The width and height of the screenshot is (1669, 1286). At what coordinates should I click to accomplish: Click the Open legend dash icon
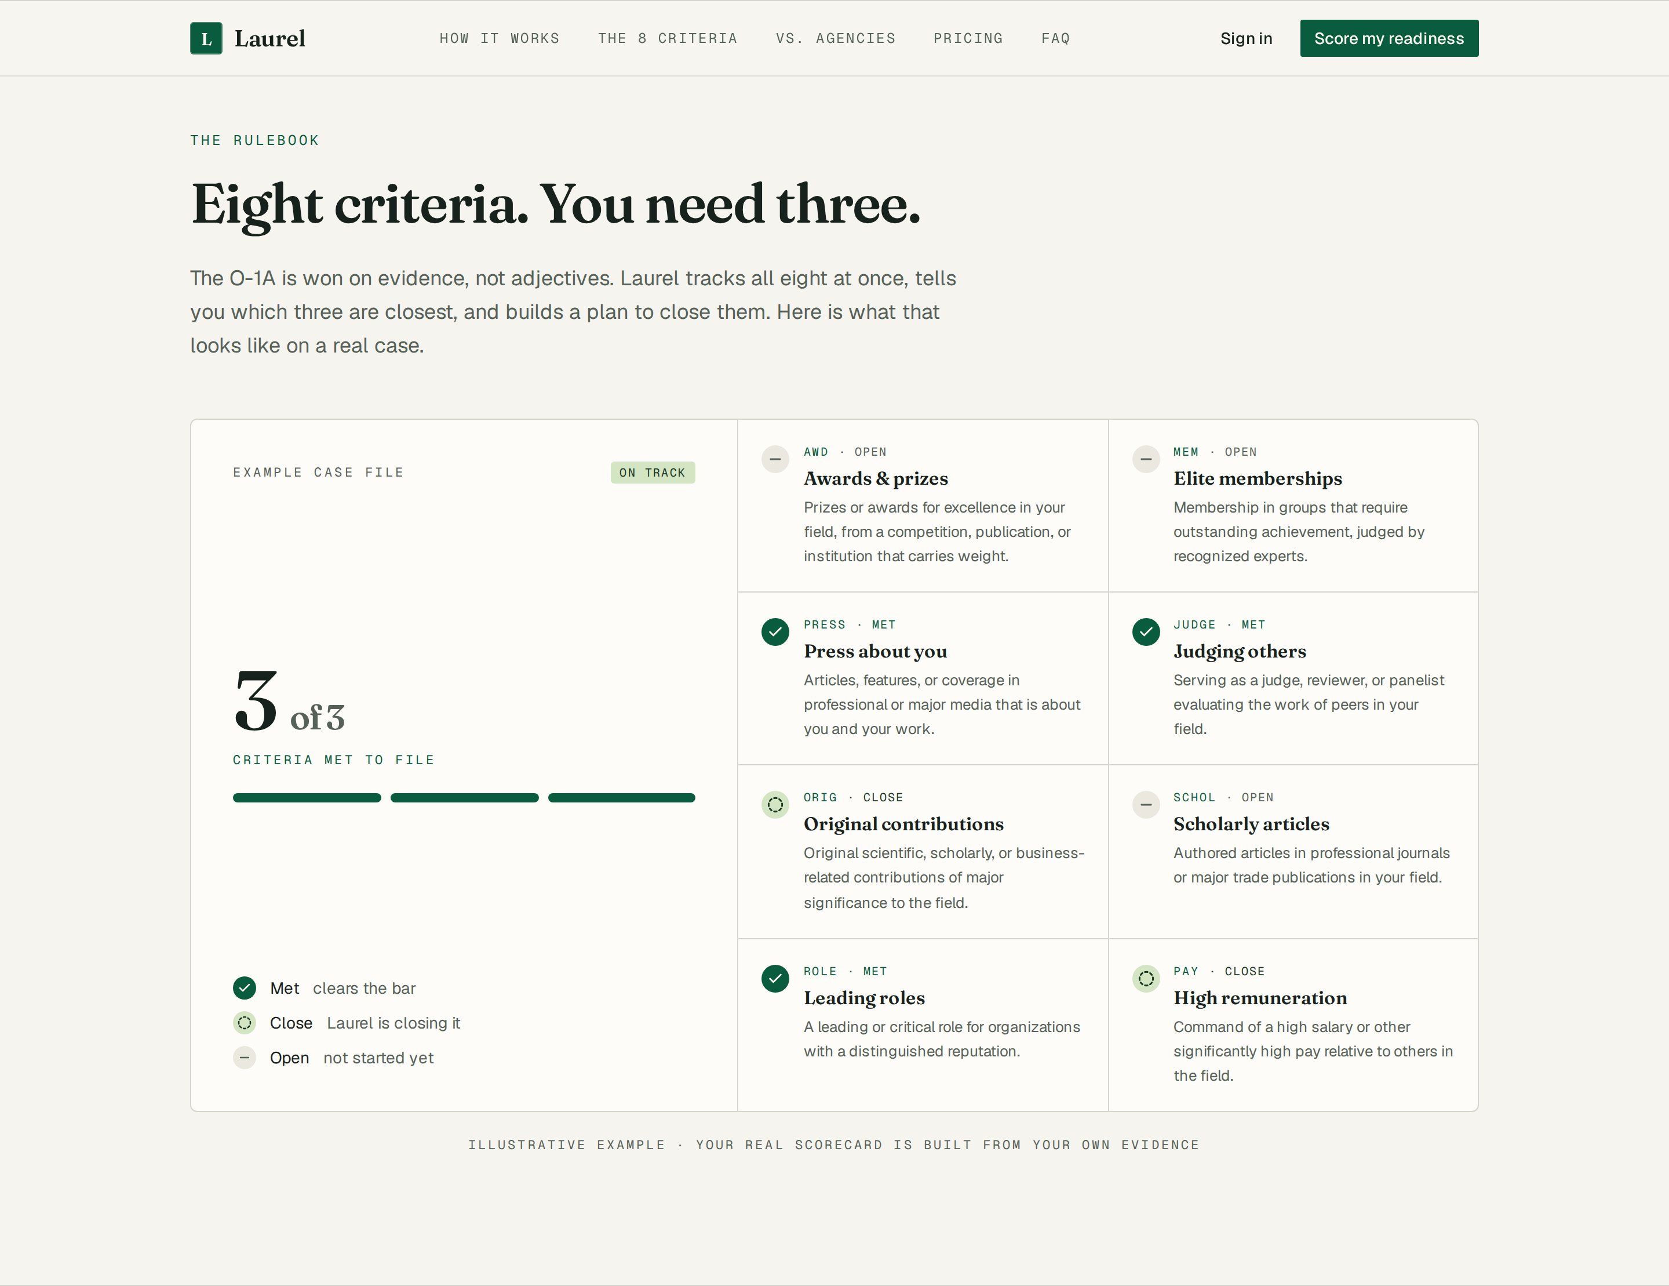pyautogui.click(x=245, y=1058)
